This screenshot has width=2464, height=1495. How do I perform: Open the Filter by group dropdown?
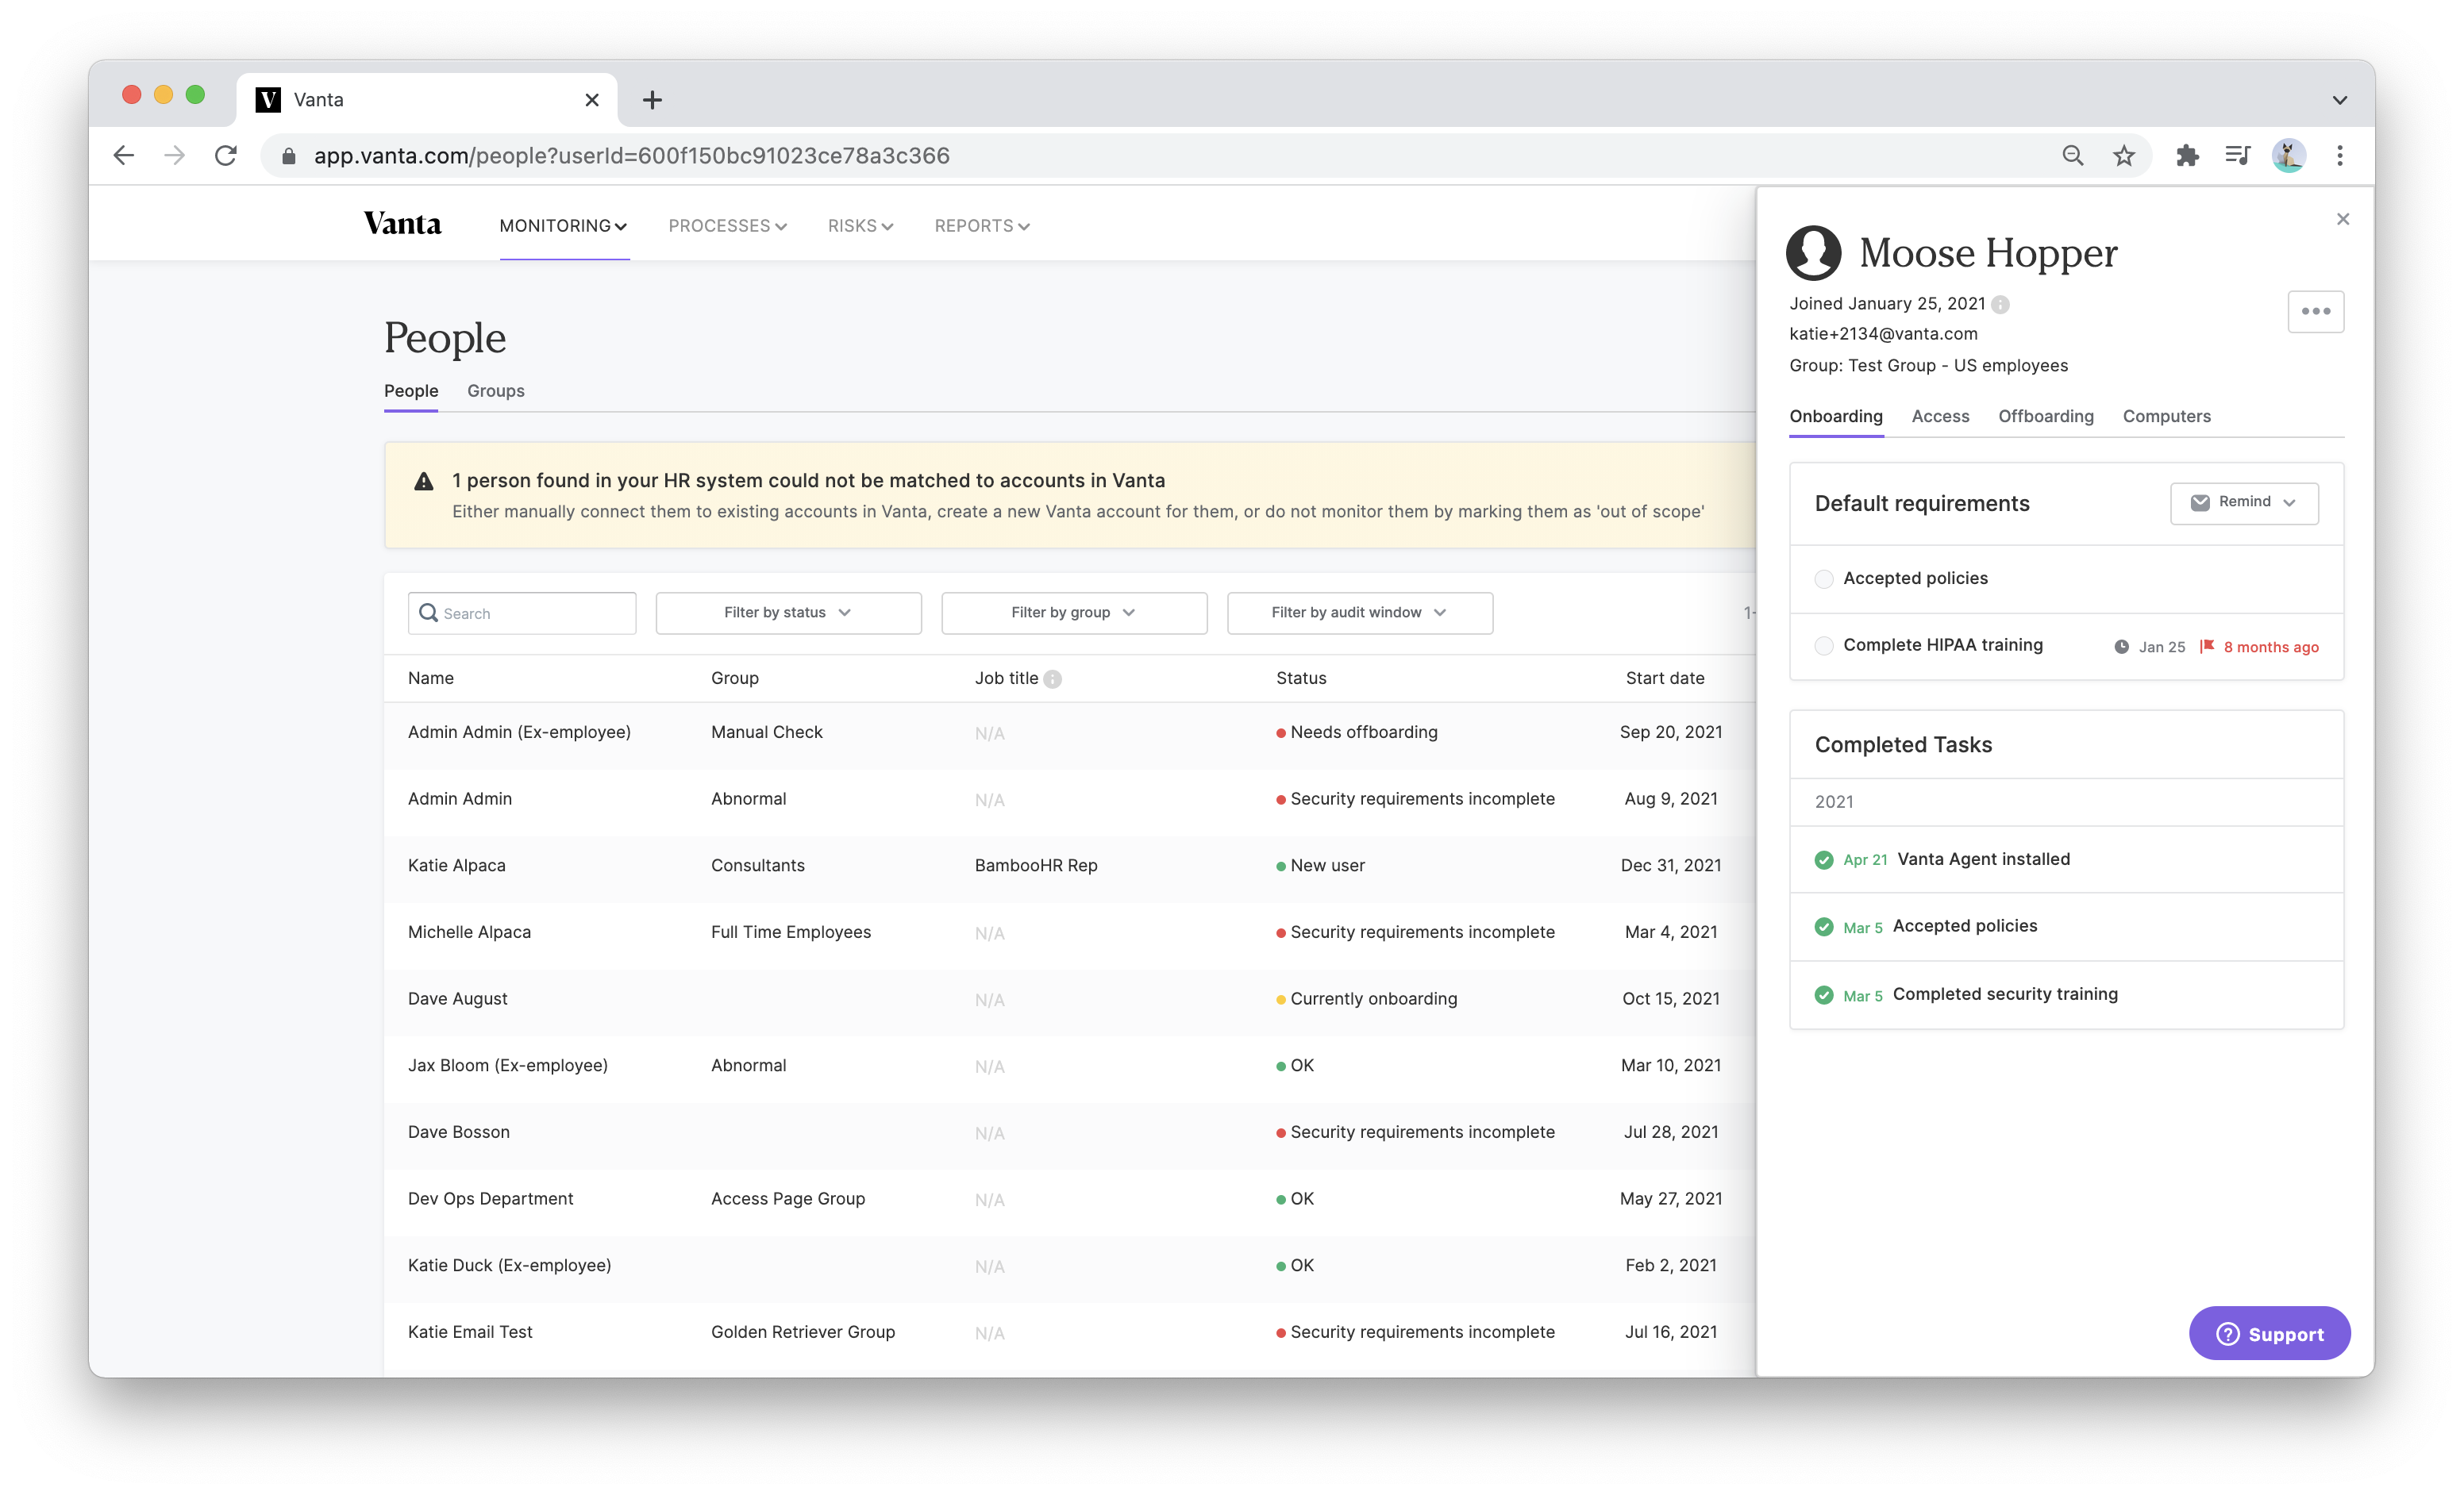1074,613
